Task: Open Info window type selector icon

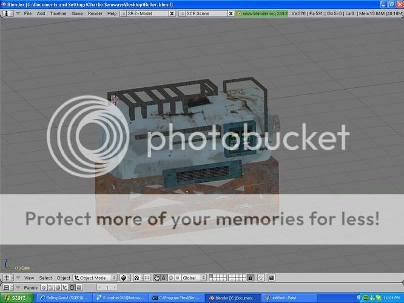Action: pyautogui.click(x=8, y=13)
